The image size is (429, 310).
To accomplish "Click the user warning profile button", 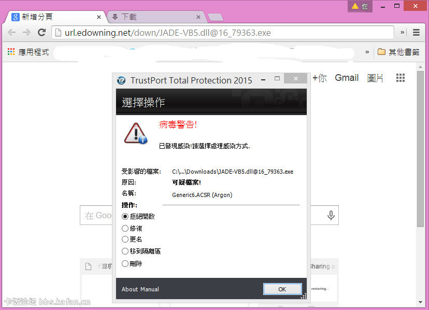I will (x=360, y=6).
